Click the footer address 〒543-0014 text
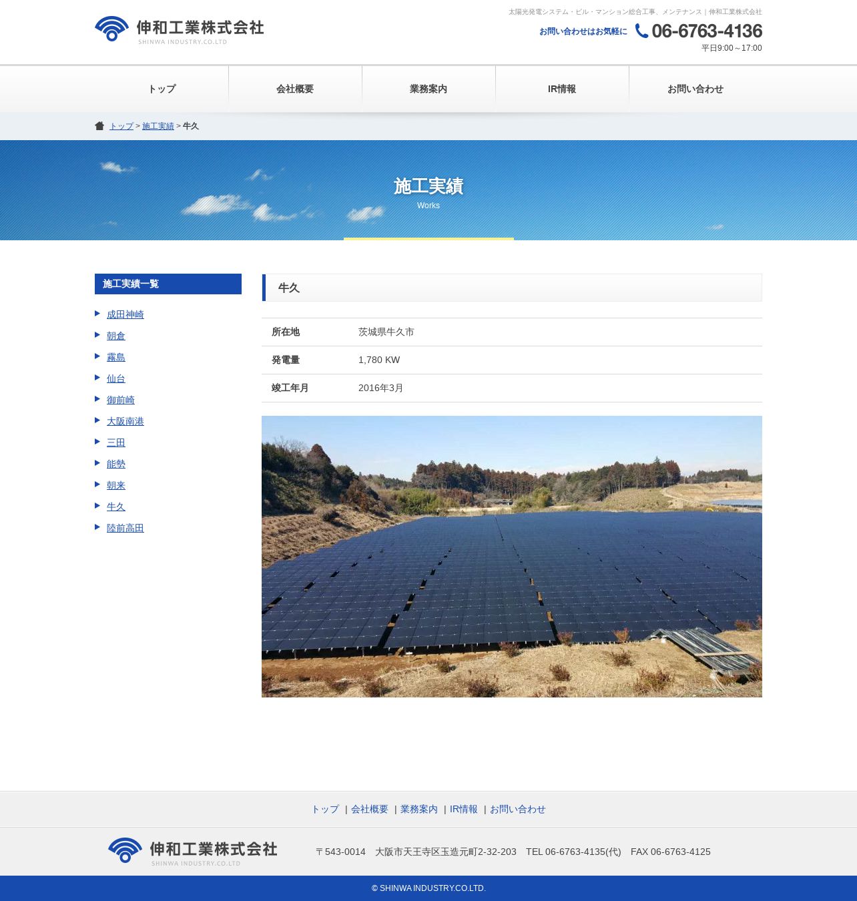857x901 pixels. (340, 852)
